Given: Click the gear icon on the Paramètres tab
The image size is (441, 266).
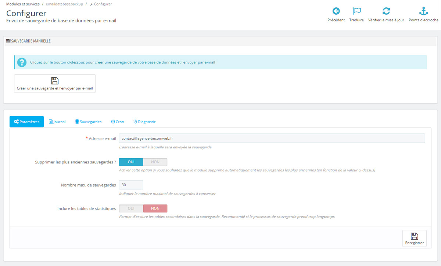Looking at the screenshot, I should point(17,121).
